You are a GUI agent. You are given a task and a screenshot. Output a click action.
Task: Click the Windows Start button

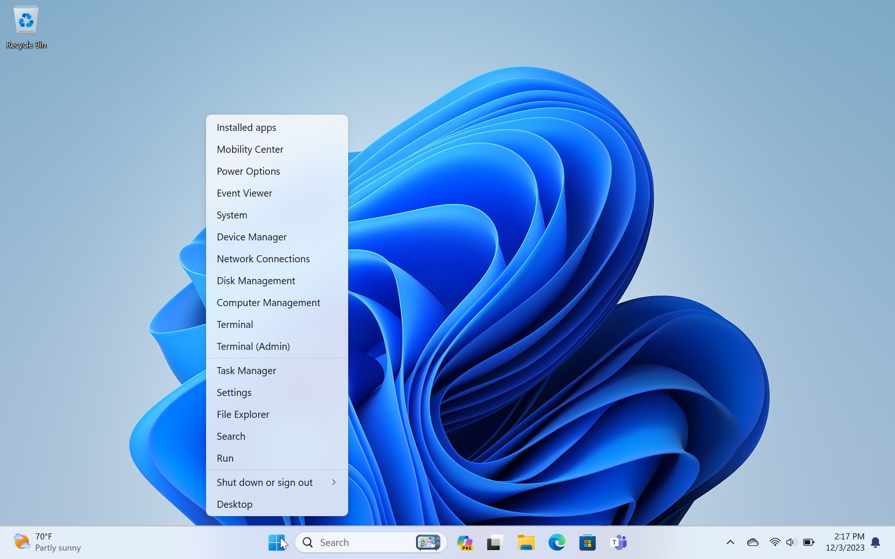[x=277, y=542]
